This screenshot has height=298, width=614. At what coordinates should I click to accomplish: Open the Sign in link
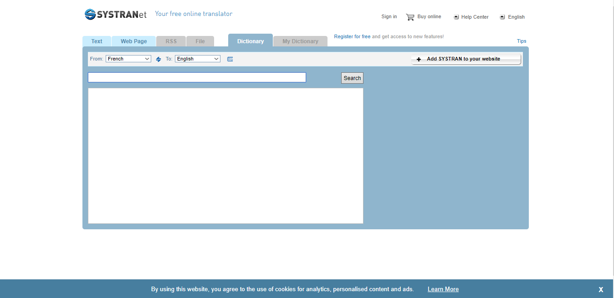389,16
